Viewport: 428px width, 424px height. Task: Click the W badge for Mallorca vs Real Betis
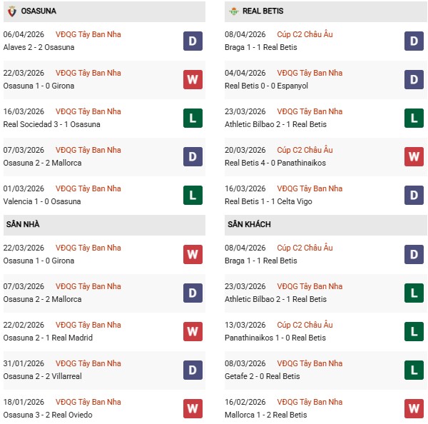(x=414, y=408)
